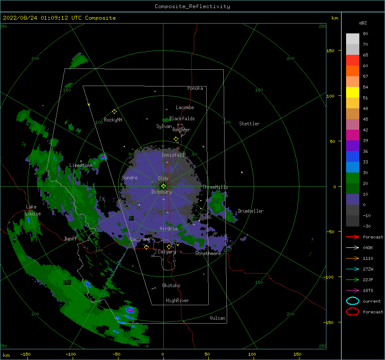Click the Okotoks city label

(171, 286)
